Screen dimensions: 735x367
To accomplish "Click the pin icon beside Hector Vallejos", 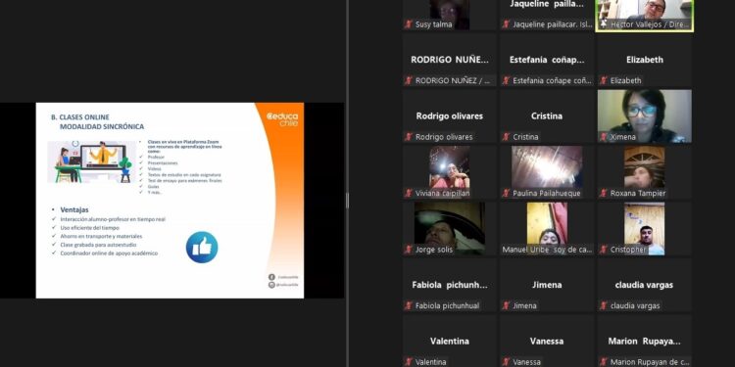I will pos(604,24).
